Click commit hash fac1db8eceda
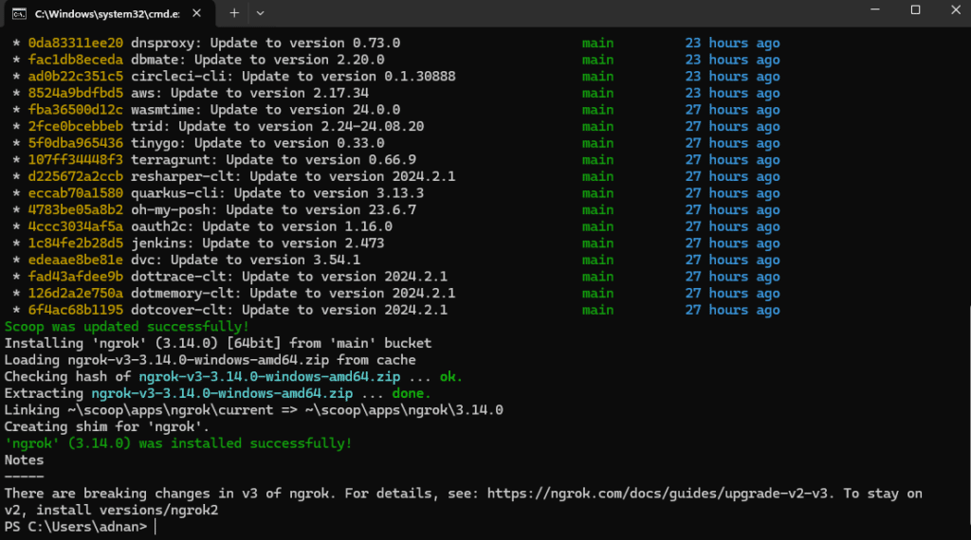 tap(76, 60)
